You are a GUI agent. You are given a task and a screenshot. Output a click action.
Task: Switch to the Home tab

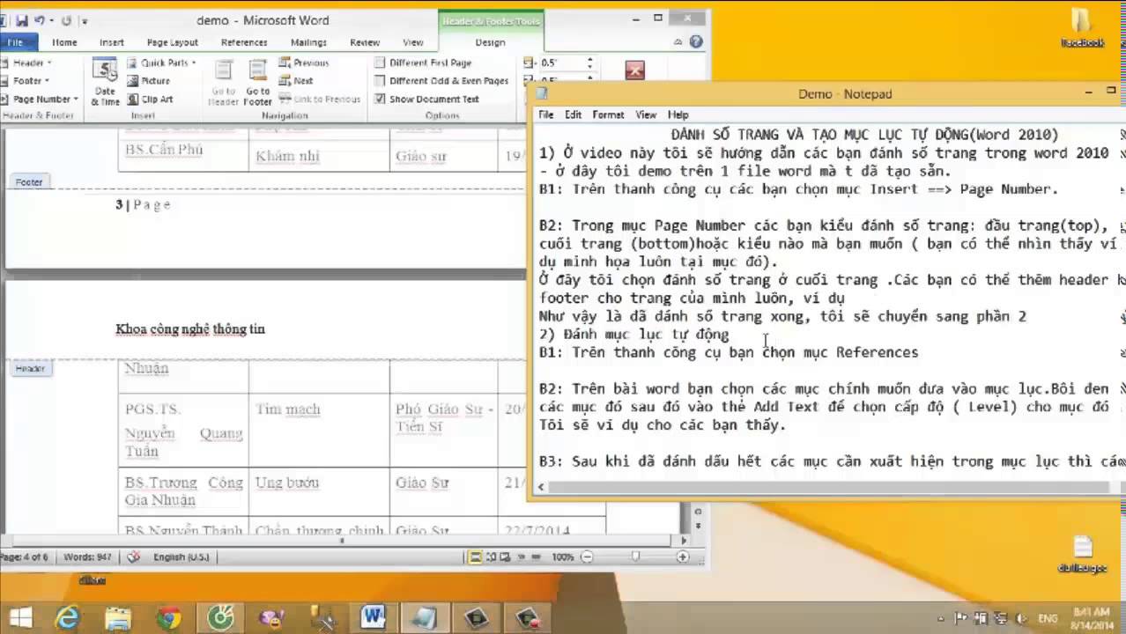64,42
